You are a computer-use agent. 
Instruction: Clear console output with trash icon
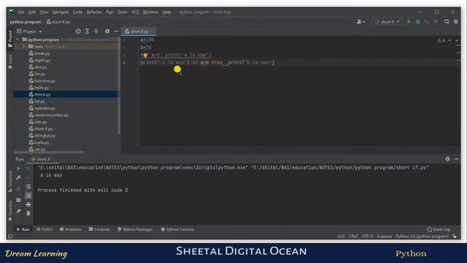(28, 213)
